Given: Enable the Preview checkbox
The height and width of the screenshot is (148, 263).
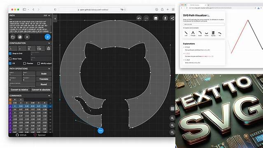Looking at the screenshot, I should pyautogui.click(x=24, y=63).
